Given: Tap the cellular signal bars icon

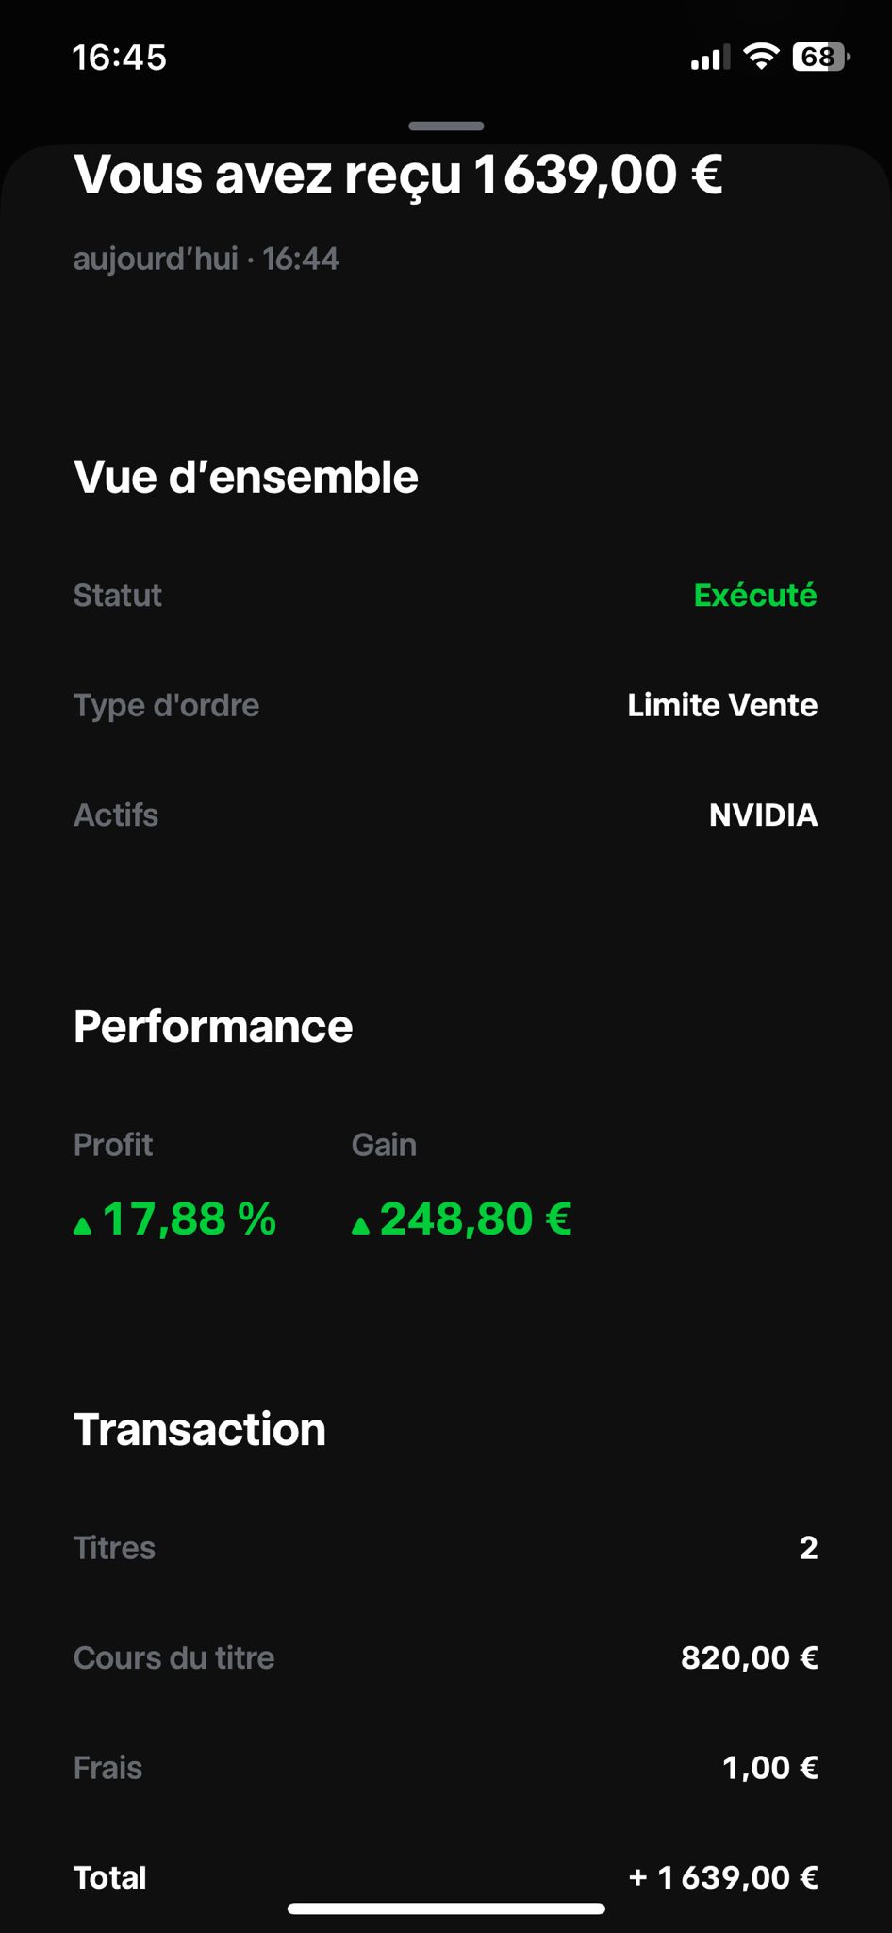Looking at the screenshot, I should (x=709, y=59).
